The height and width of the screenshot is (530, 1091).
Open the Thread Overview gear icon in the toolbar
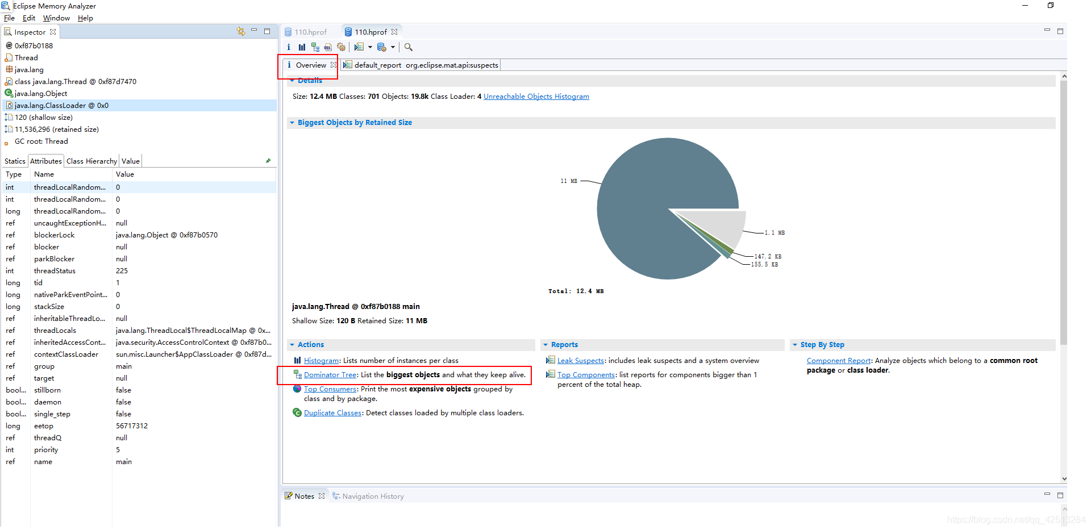pyautogui.click(x=341, y=47)
